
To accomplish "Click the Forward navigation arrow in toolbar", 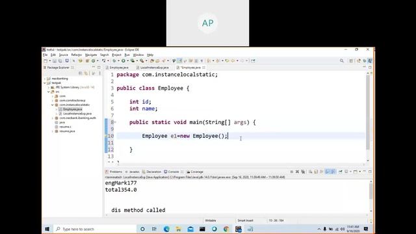I will [242, 60].
